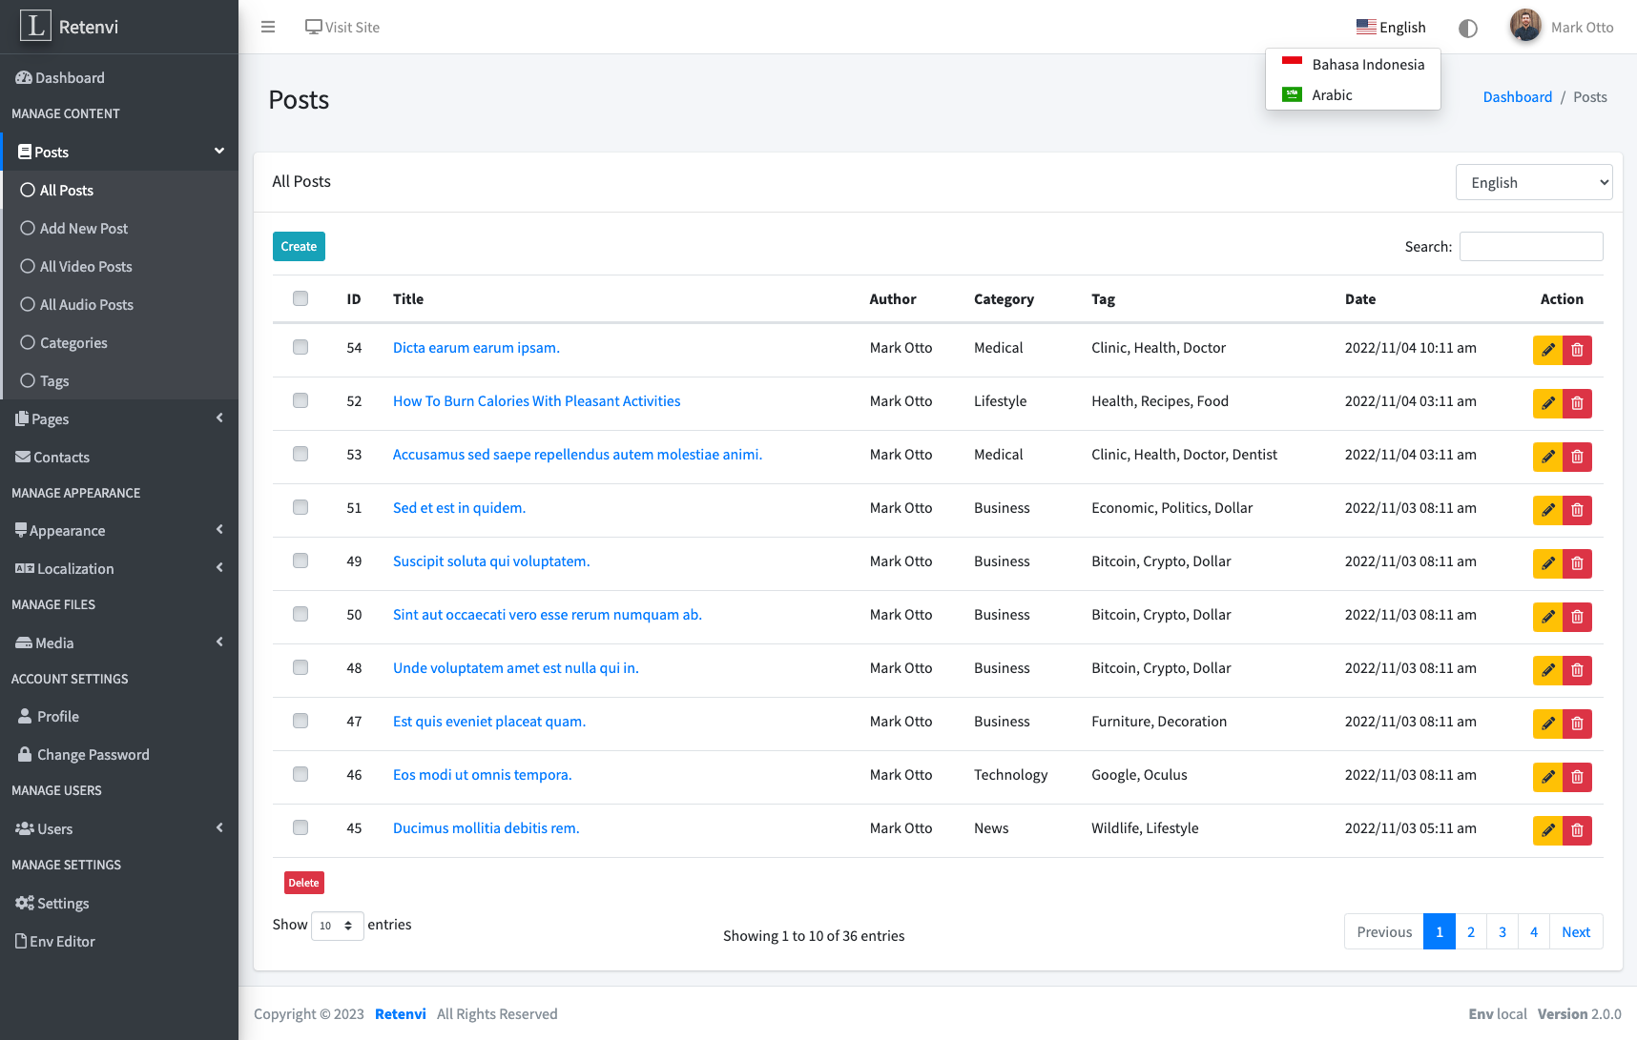1637x1040 pixels.
Task: Open the post titled Sed et est in quidem
Action: (459, 507)
